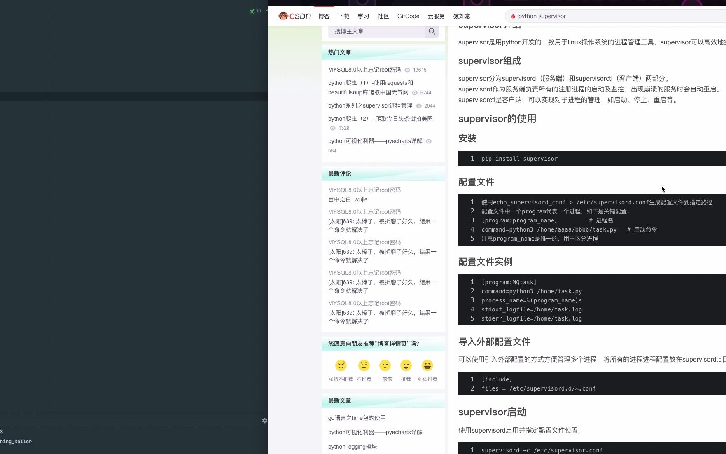Screen dimensions: 726x454
Task: Open latest article python可视化利器——pyecharts详解
Action: click(x=375, y=432)
